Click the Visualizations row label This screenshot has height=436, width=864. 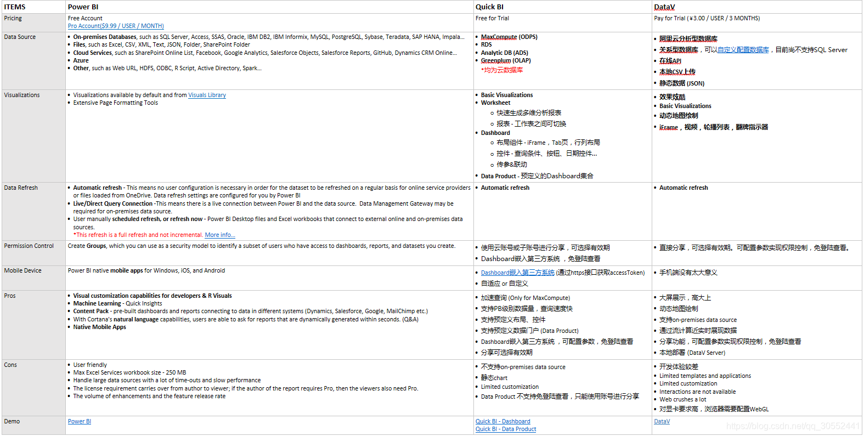tap(22, 95)
